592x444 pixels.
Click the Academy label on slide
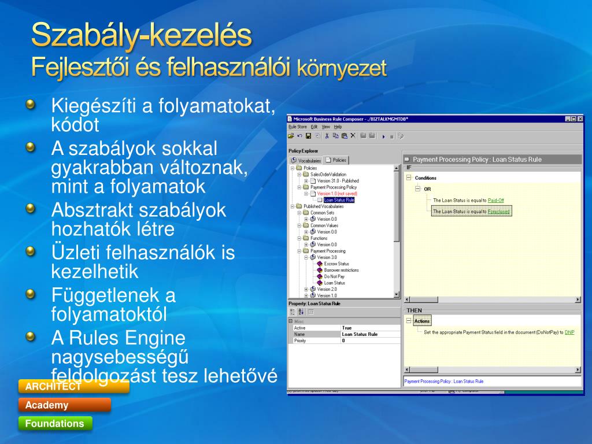coord(65,405)
